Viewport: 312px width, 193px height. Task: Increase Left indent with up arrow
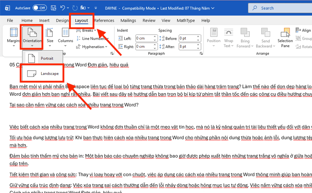pos(155,37)
